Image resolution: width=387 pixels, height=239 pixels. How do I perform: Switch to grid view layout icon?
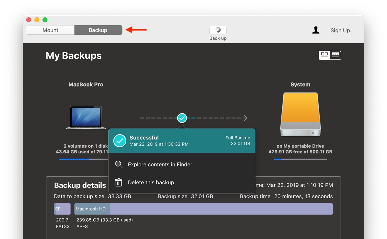click(x=324, y=55)
